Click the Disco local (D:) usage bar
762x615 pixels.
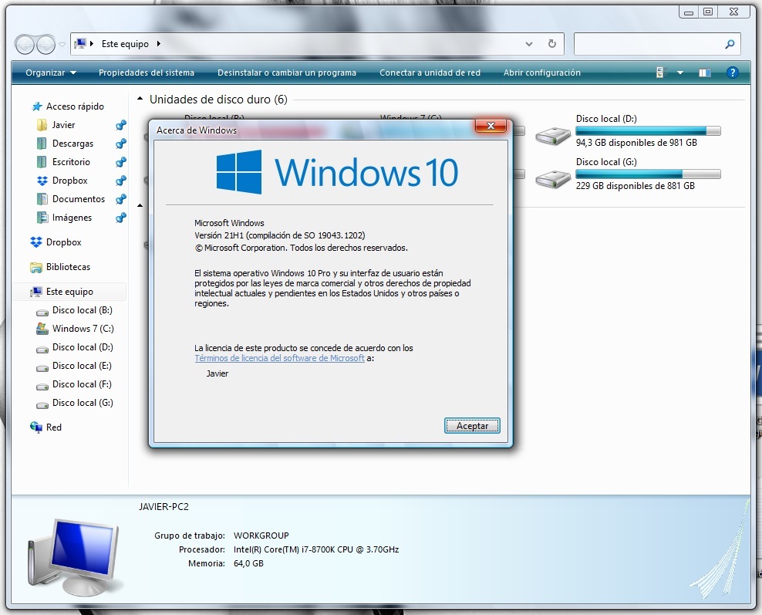[648, 131]
